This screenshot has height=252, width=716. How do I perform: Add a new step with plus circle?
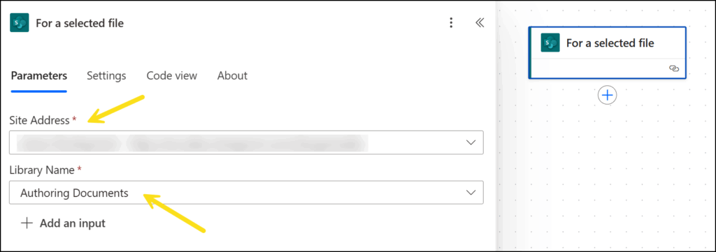coord(608,95)
